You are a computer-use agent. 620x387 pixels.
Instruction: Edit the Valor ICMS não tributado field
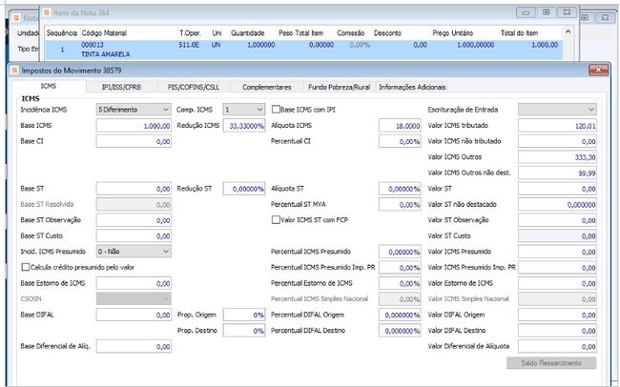pyautogui.click(x=557, y=141)
